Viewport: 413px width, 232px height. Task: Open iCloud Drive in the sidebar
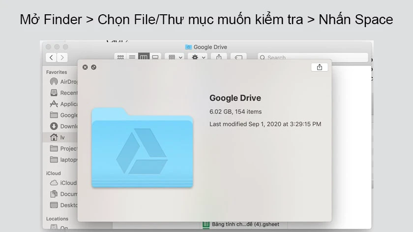(63, 183)
